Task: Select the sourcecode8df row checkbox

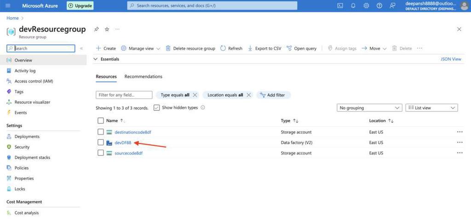Action: click(101, 153)
